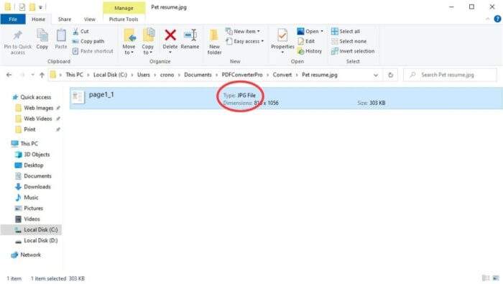Open the File menu tab
The image size is (503, 284).
pos(13,19)
